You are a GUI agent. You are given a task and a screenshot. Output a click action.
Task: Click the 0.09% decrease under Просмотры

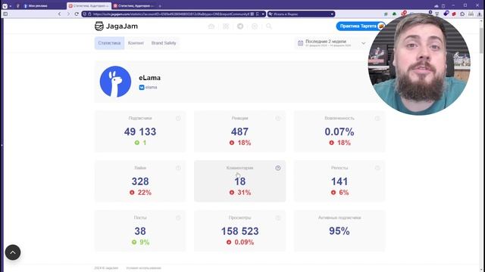pyautogui.click(x=240, y=242)
